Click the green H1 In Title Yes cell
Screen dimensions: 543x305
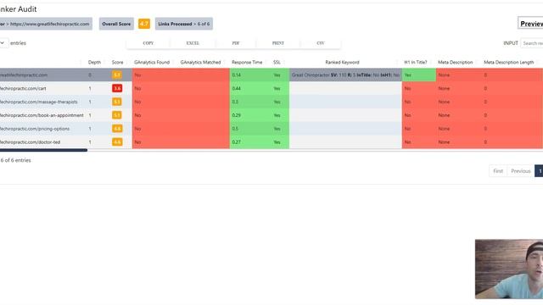click(419, 75)
